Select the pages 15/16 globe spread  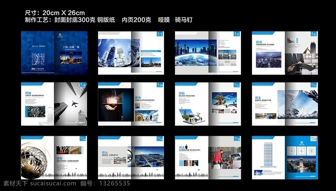(x=54, y=157)
